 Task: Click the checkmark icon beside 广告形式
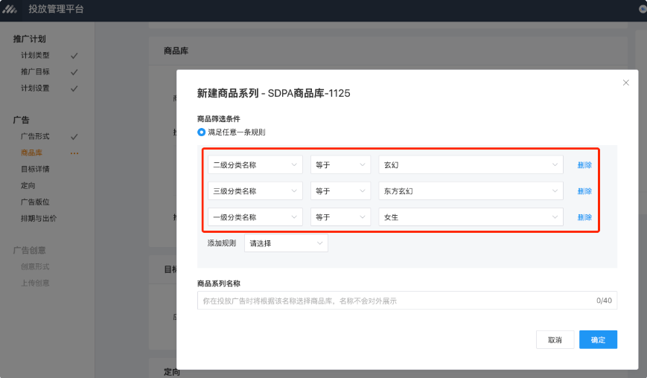pos(74,137)
